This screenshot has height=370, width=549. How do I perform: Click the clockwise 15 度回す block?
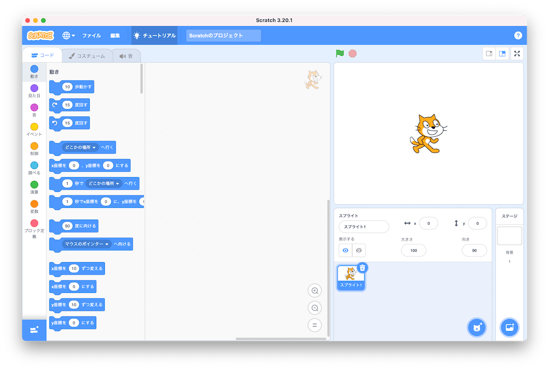[x=70, y=105]
